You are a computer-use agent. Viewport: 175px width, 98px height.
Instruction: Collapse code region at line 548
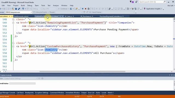pos(13,19)
